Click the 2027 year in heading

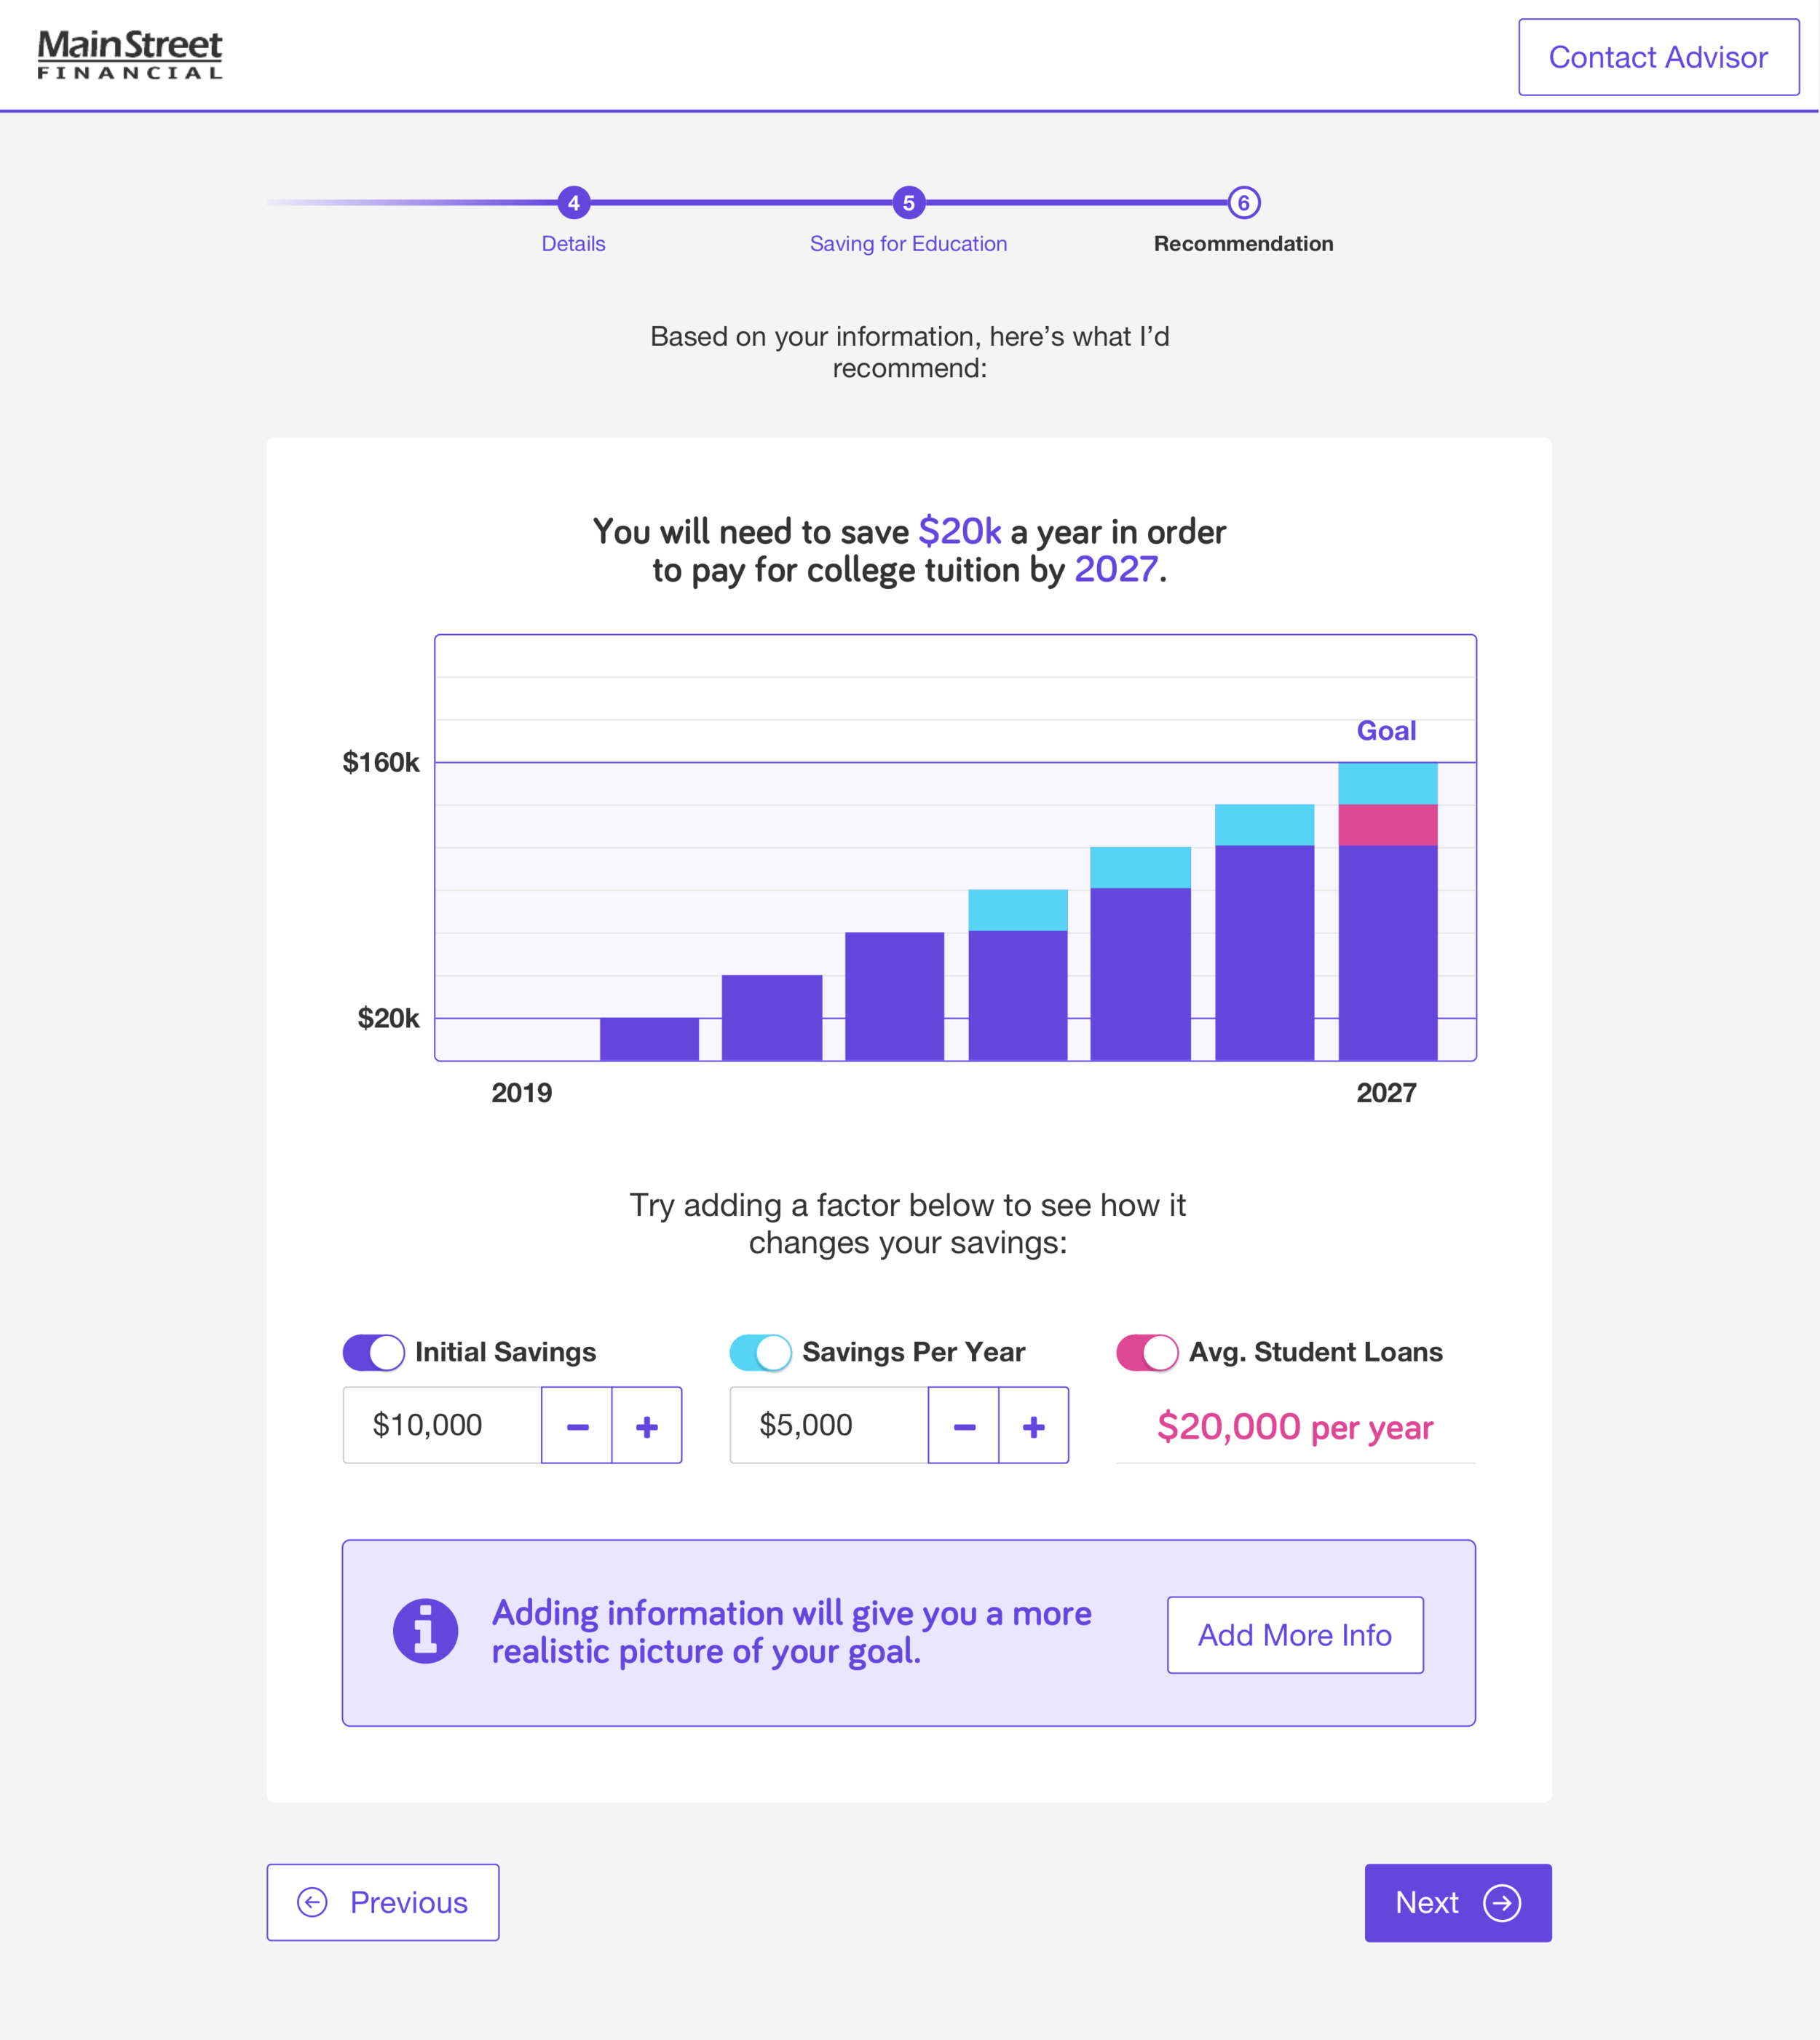click(1116, 569)
